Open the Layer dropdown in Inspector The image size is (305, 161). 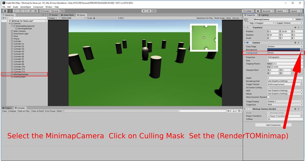click(293, 23)
